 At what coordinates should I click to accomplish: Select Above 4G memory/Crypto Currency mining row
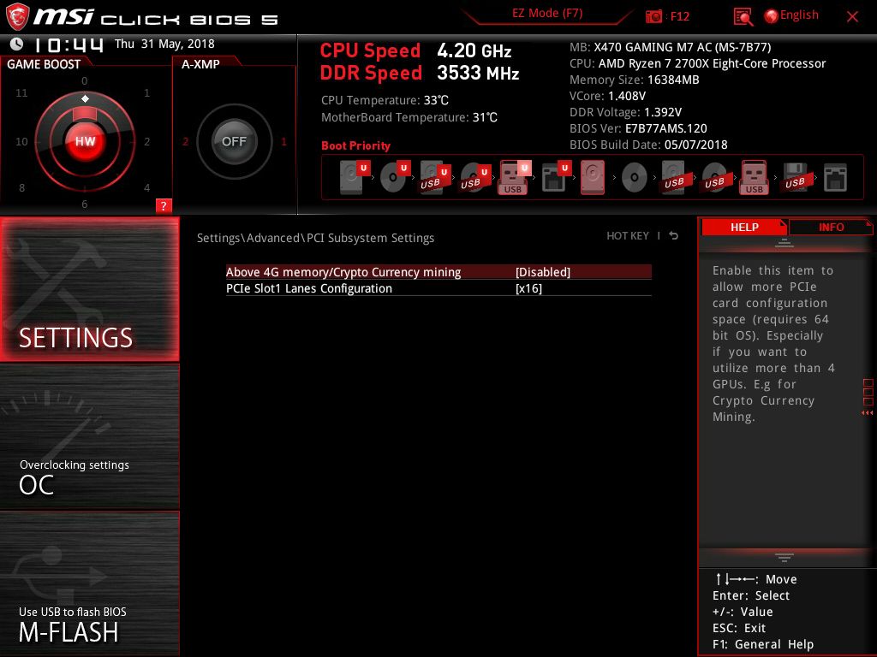click(x=438, y=272)
